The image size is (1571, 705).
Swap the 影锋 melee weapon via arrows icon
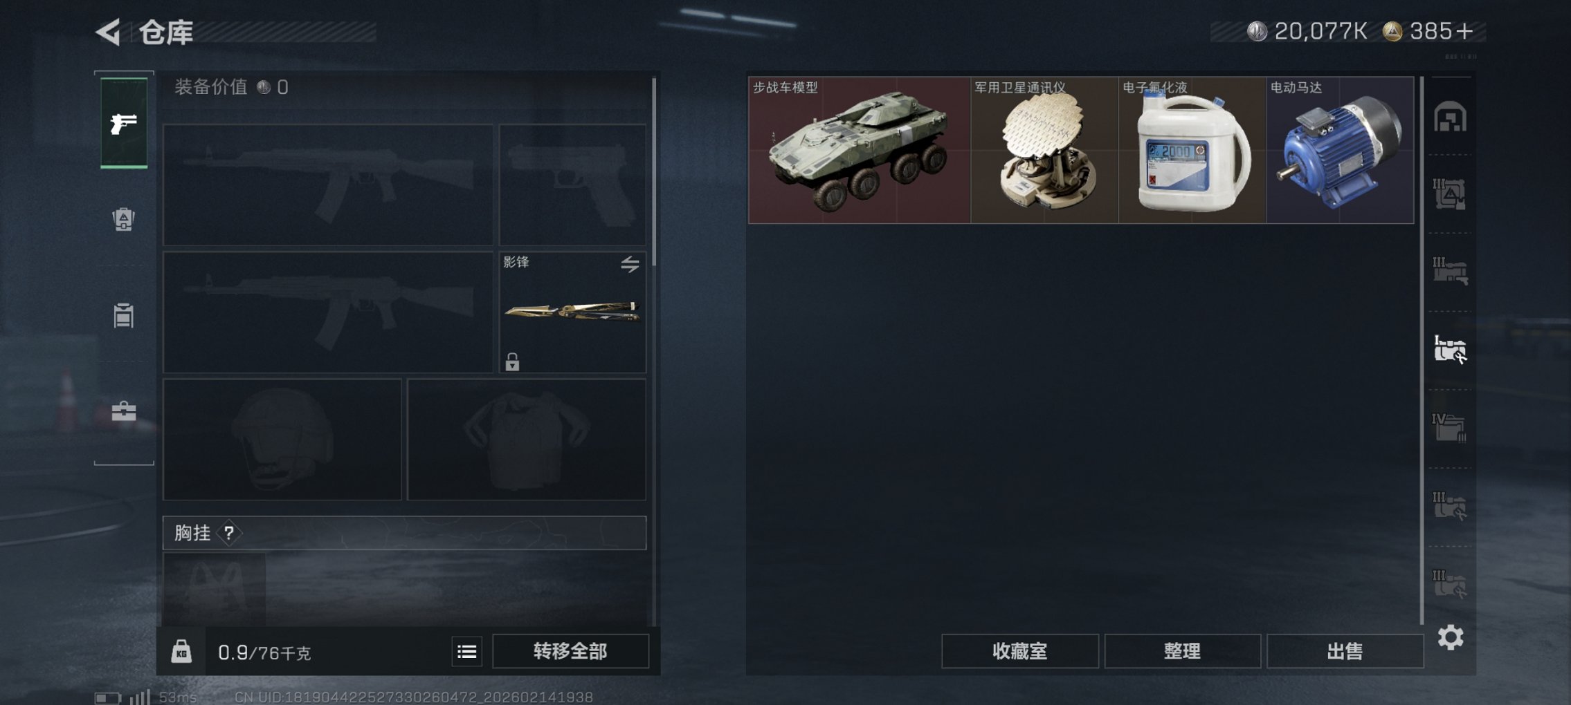[x=630, y=263]
